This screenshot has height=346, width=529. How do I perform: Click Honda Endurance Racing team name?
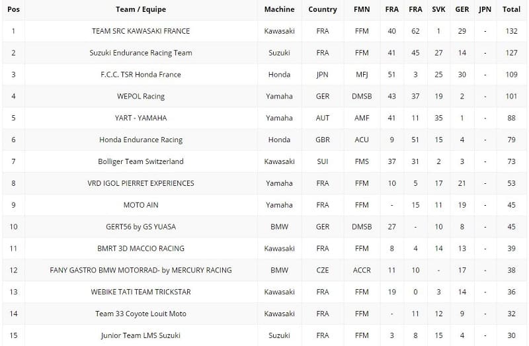(140, 140)
